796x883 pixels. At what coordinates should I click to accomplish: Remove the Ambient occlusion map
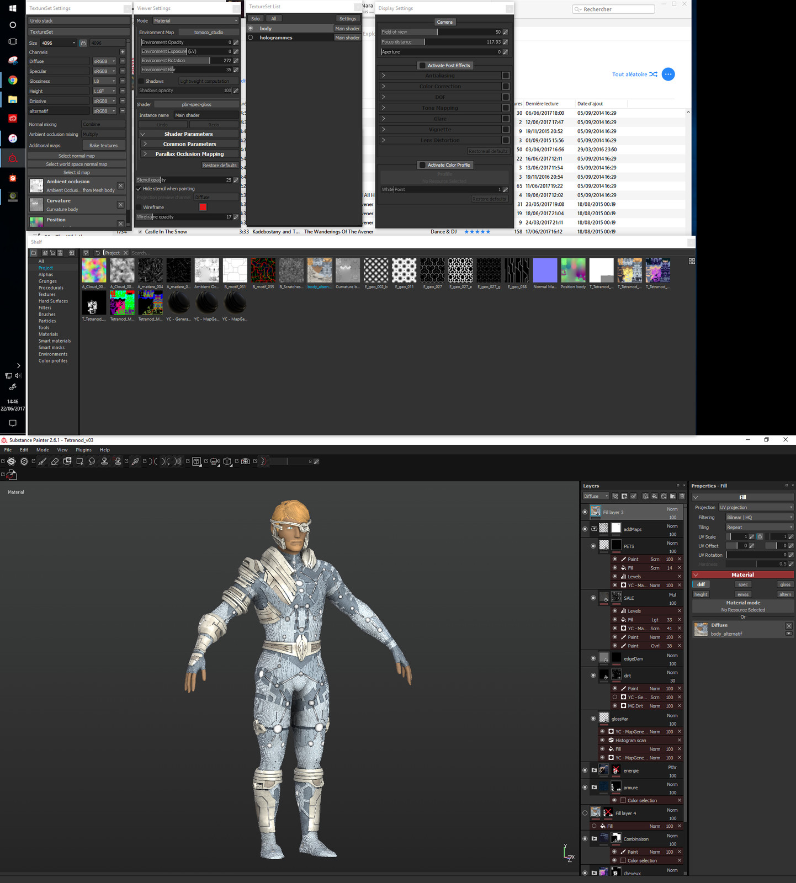[120, 185]
